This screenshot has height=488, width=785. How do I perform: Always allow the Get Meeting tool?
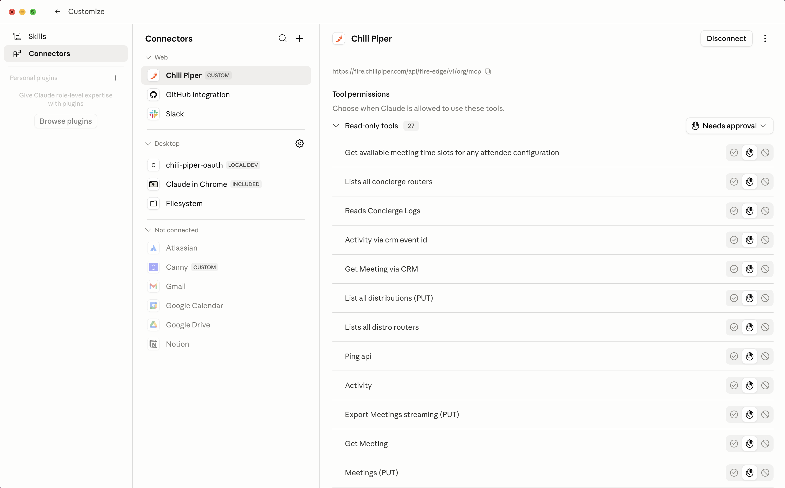click(x=734, y=444)
